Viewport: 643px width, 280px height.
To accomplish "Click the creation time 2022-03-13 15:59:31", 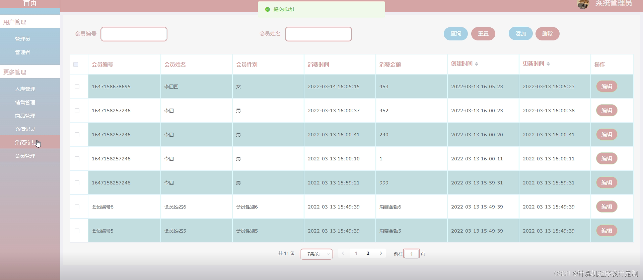I will (477, 183).
